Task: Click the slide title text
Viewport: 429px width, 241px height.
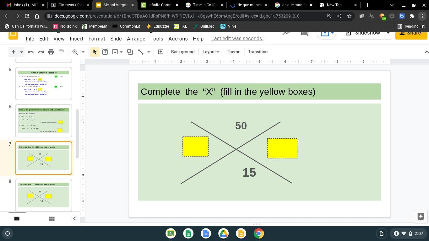Action: tap(228, 92)
